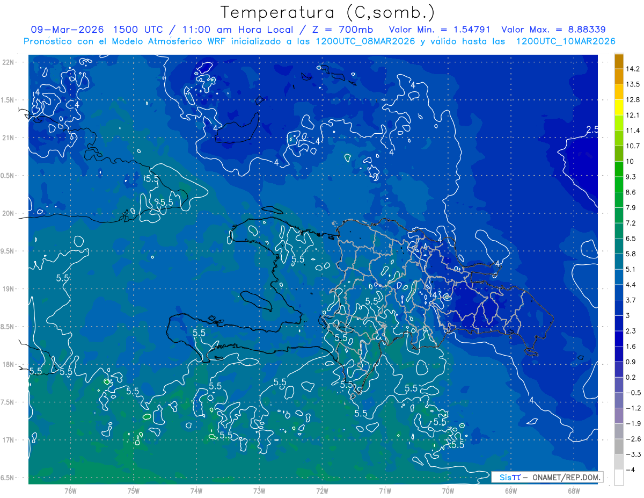The height and width of the screenshot is (498, 644).
Task: Click the '-1.2' colorbar value
Action: (633, 408)
